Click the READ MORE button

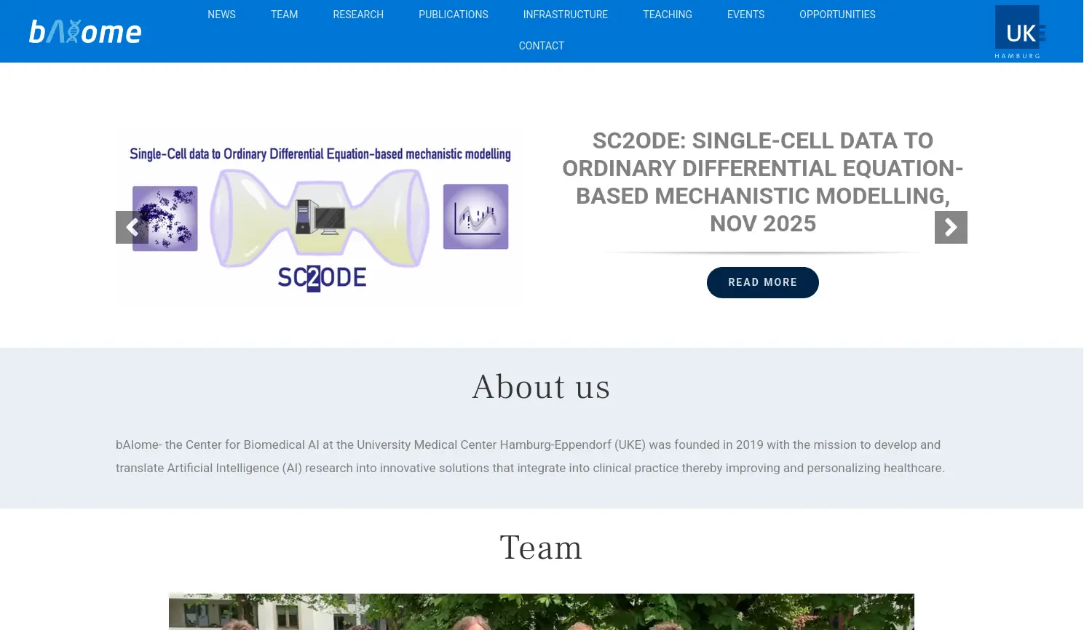[762, 282]
